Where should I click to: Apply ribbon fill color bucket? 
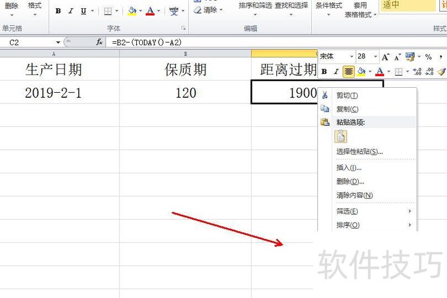point(132,11)
